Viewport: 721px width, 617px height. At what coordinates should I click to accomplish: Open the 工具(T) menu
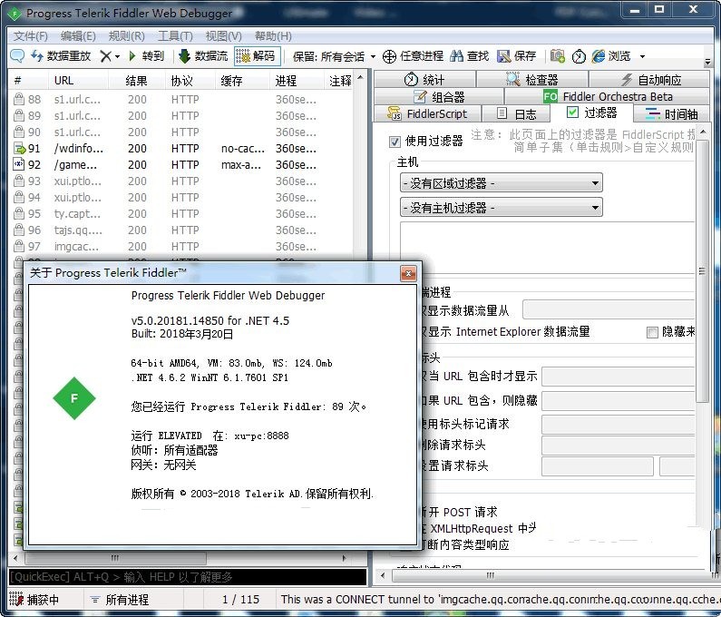pyautogui.click(x=175, y=36)
